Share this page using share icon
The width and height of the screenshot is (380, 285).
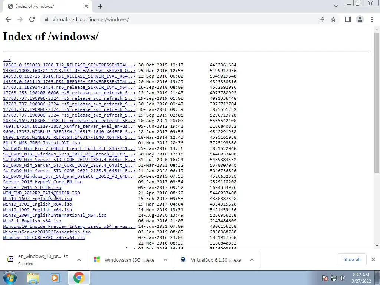click(321, 19)
